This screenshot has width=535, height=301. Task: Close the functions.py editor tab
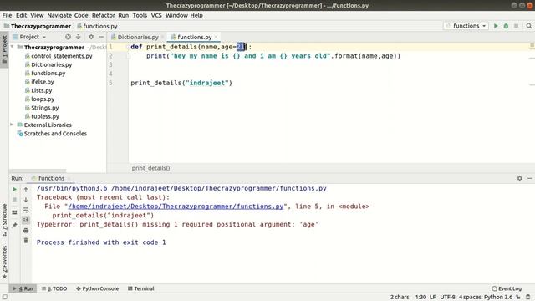(x=216, y=37)
